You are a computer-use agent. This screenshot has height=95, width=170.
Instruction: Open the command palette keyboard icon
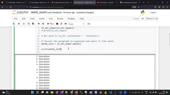89,24
